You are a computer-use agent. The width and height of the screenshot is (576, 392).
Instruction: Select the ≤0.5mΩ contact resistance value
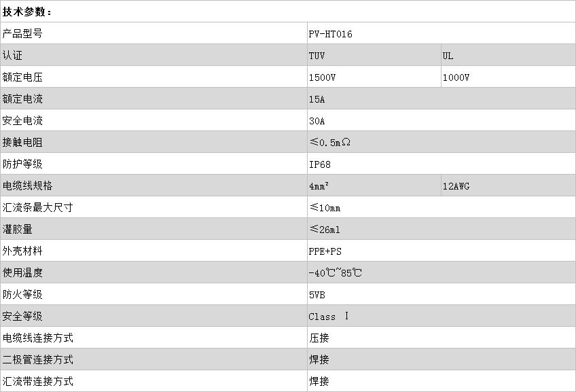pyautogui.click(x=329, y=143)
